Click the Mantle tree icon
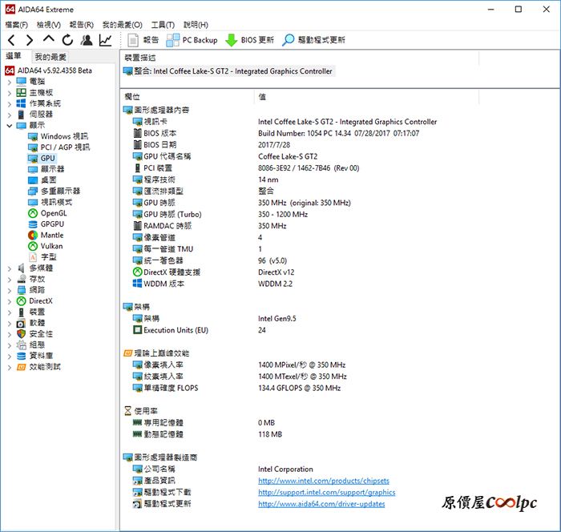The height and width of the screenshot is (532, 561). click(33, 235)
